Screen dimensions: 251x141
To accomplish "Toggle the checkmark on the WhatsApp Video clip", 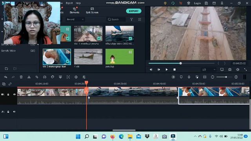I will [130, 38].
